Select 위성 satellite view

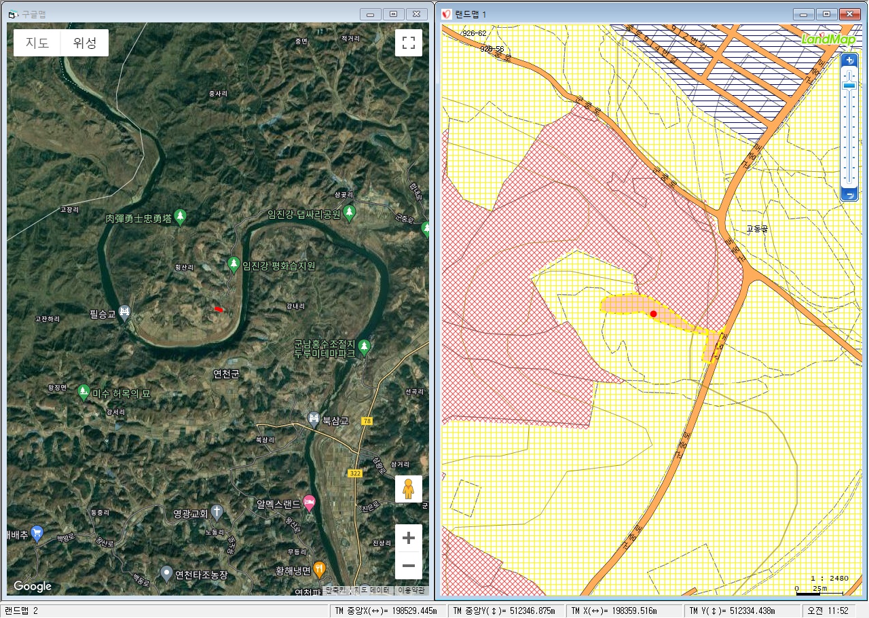pos(85,43)
